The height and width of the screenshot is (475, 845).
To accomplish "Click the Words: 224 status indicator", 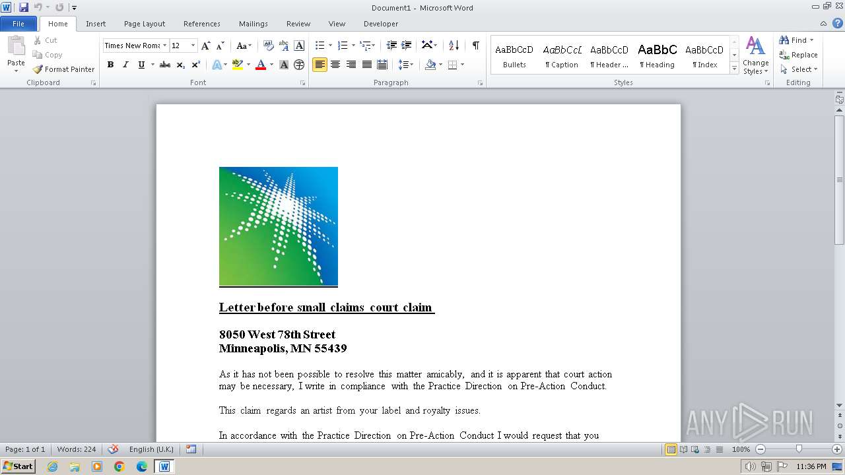I will click(77, 449).
